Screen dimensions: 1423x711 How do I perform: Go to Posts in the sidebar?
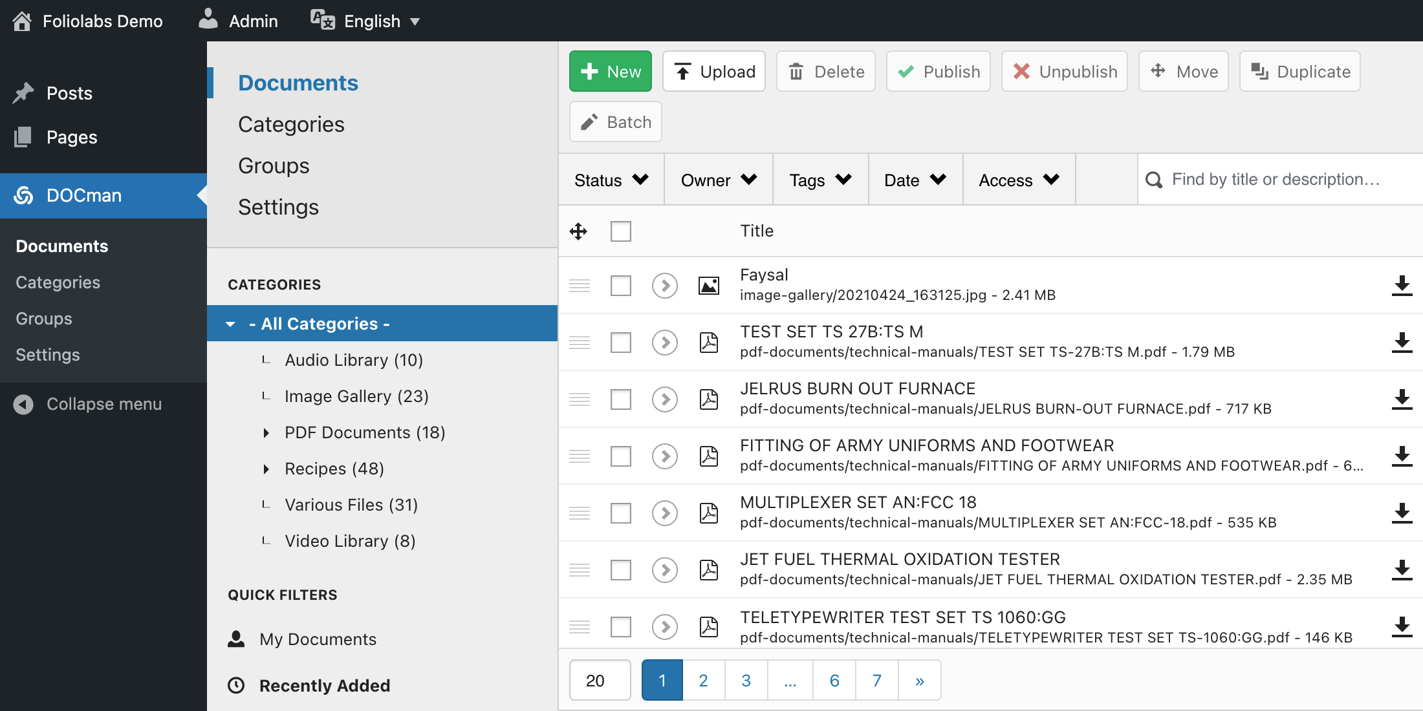click(69, 93)
